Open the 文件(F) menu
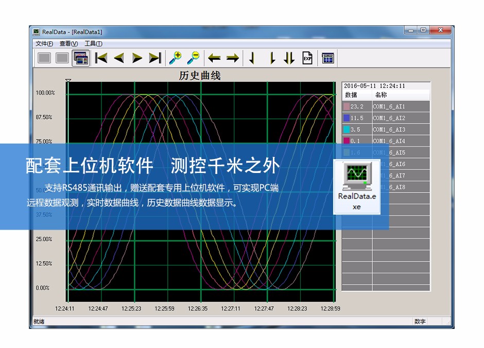 pos(44,44)
